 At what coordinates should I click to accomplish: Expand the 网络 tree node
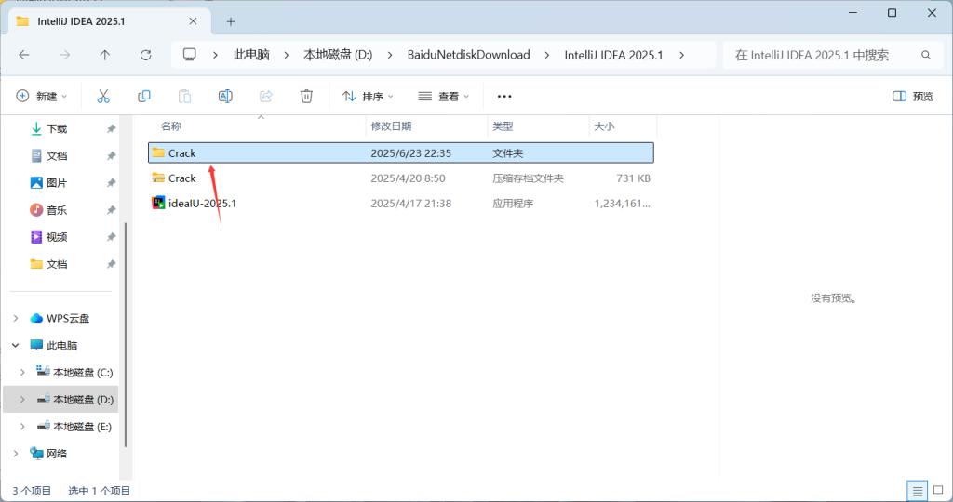[16, 454]
